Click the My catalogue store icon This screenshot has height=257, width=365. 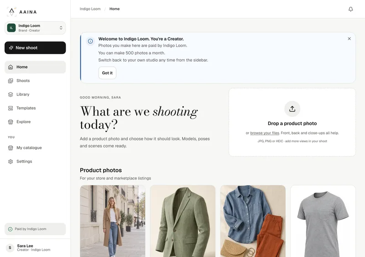pyautogui.click(x=10, y=148)
